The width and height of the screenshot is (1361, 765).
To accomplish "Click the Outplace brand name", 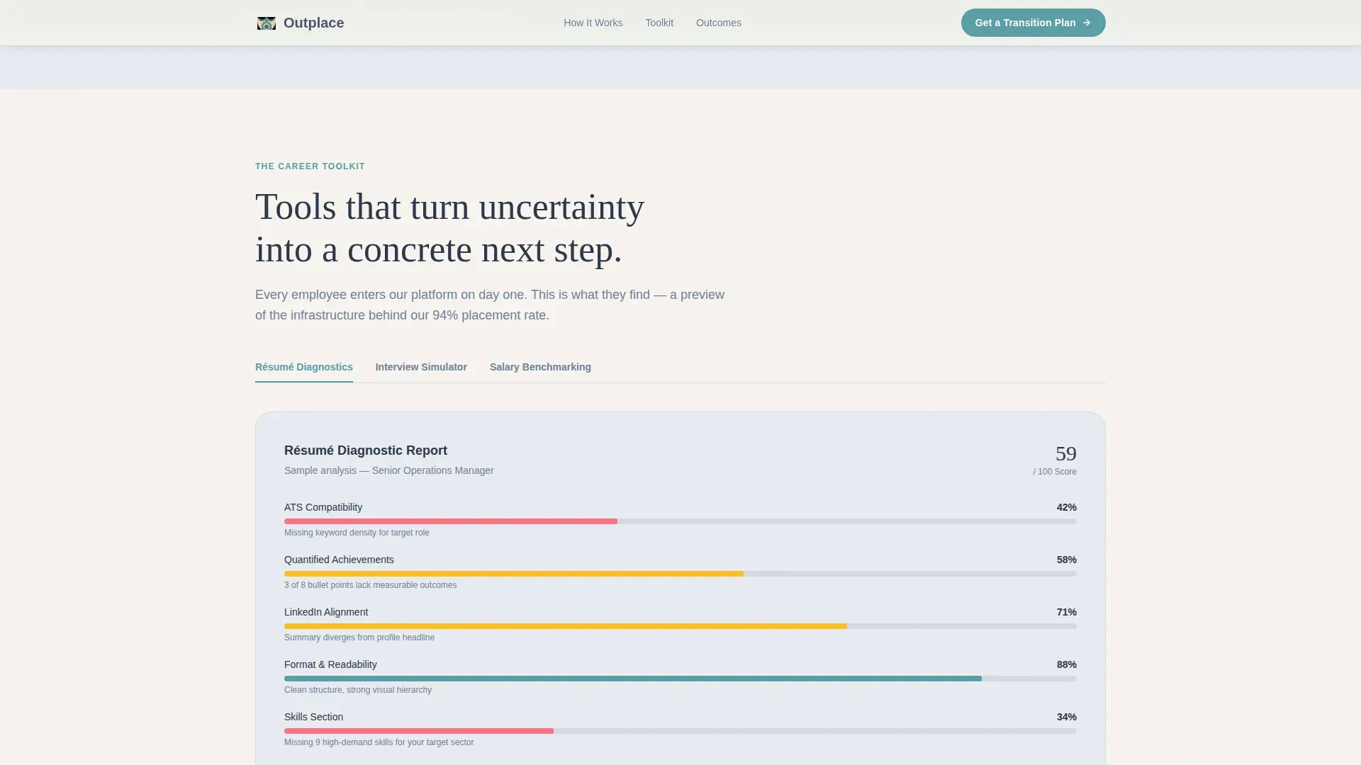I will click(x=313, y=23).
